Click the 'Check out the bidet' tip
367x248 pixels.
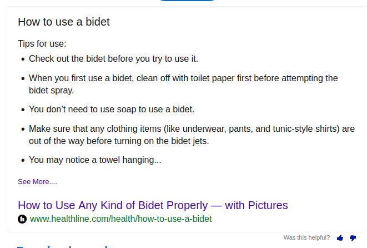click(113, 58)
